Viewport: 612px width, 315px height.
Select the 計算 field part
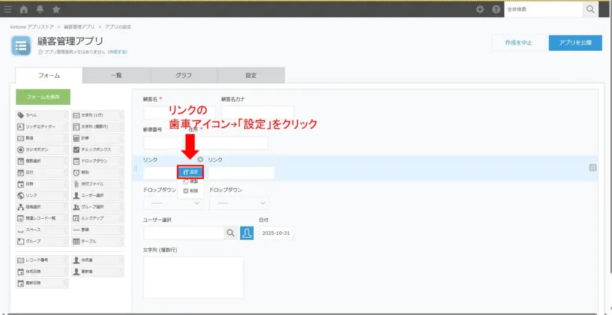pos(98,138)
